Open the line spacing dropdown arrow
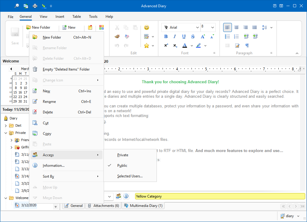This screenshot has width=307, height=222. (x=271, y=28)
